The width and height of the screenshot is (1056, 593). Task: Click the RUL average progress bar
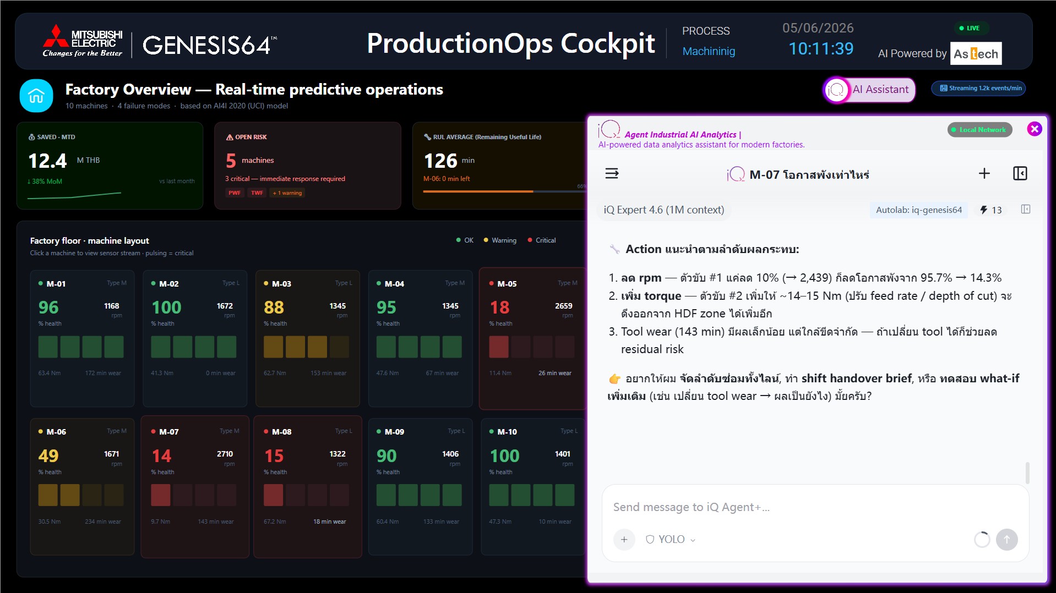(x=504, y=191)
